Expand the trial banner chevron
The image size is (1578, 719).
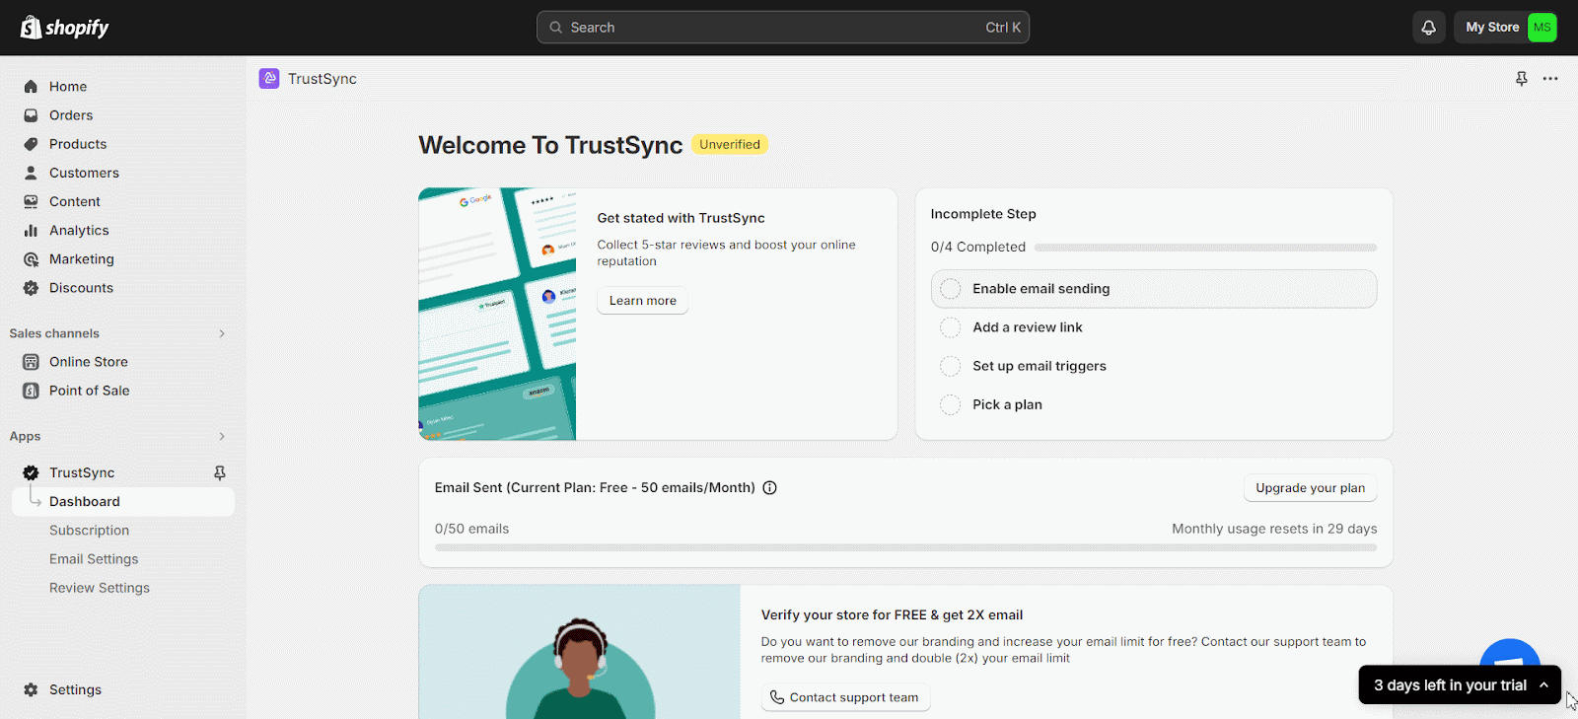1543,684
